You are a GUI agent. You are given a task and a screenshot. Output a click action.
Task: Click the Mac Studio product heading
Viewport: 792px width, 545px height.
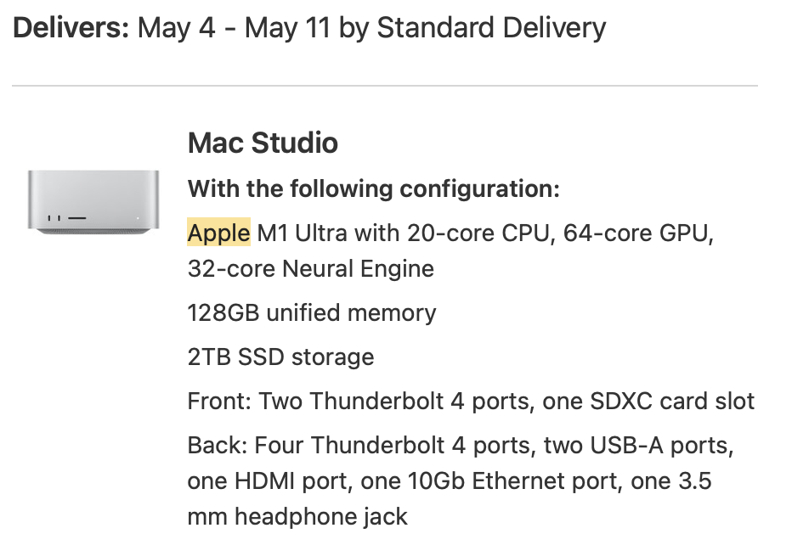[263, 143]
